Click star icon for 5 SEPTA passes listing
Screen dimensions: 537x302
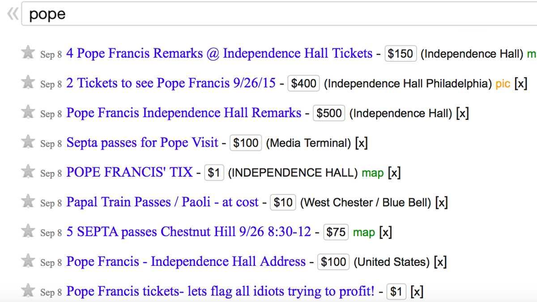tap(28, 231)
